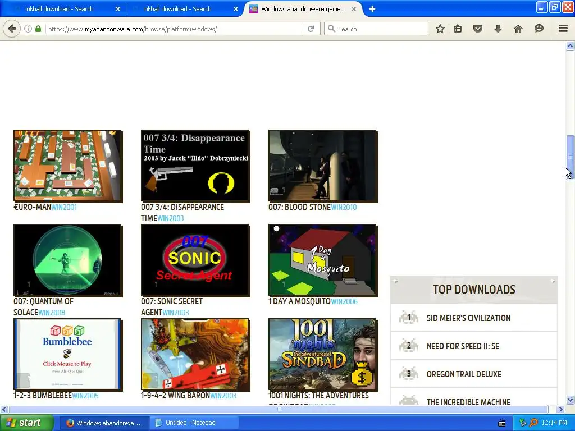Open Oregon Trail Deluxe in Top Downloads
This screenshot has width=575, height=431.
pos(464,374)
